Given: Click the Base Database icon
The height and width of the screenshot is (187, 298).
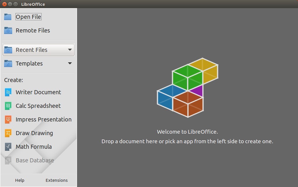Looking at the screenshot, I should [8, 161].
